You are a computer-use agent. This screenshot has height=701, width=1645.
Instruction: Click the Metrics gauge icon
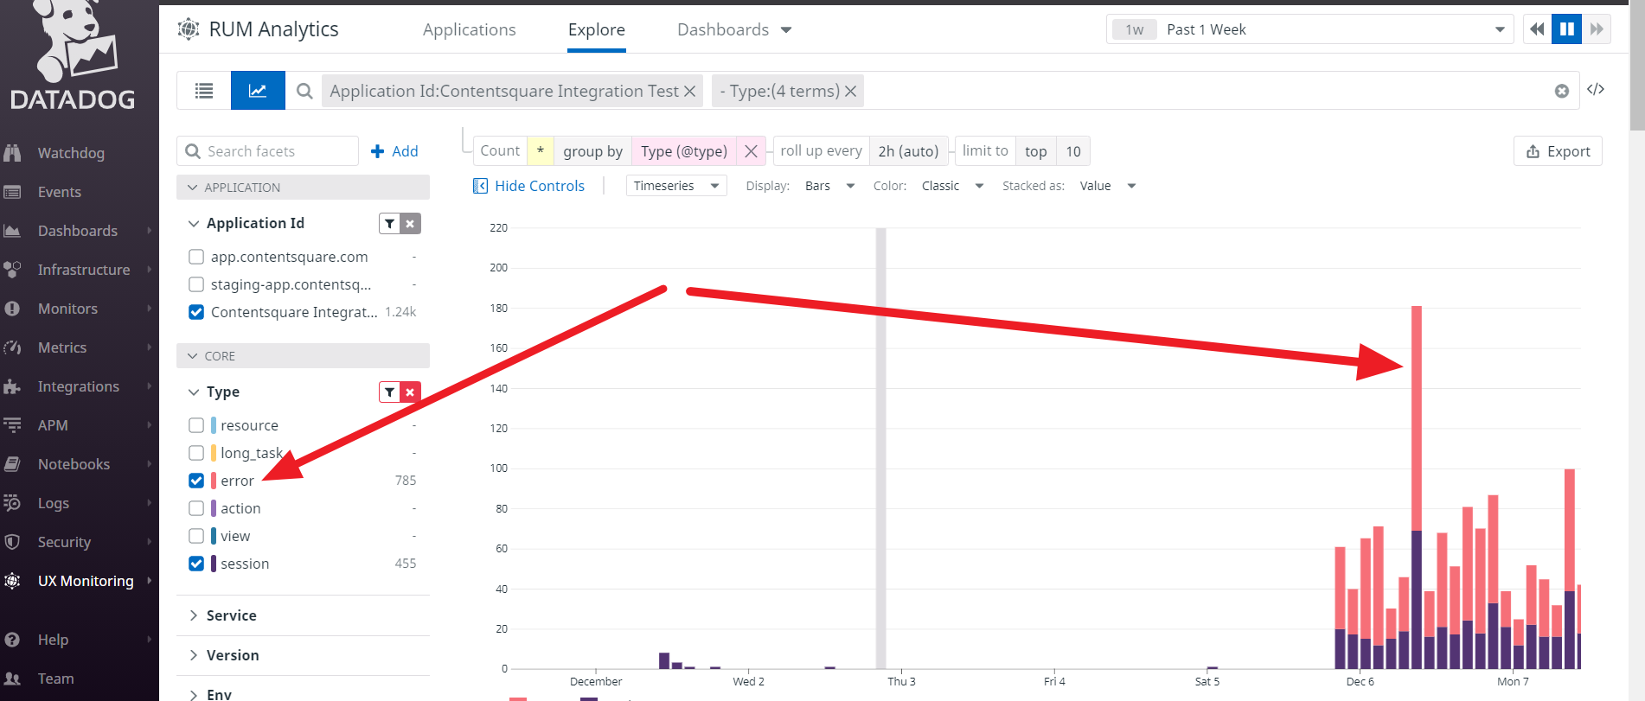pyautogui.click(x=12, y=347)
